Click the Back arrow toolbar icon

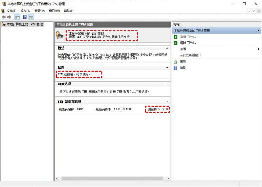(x=3, y=17)
